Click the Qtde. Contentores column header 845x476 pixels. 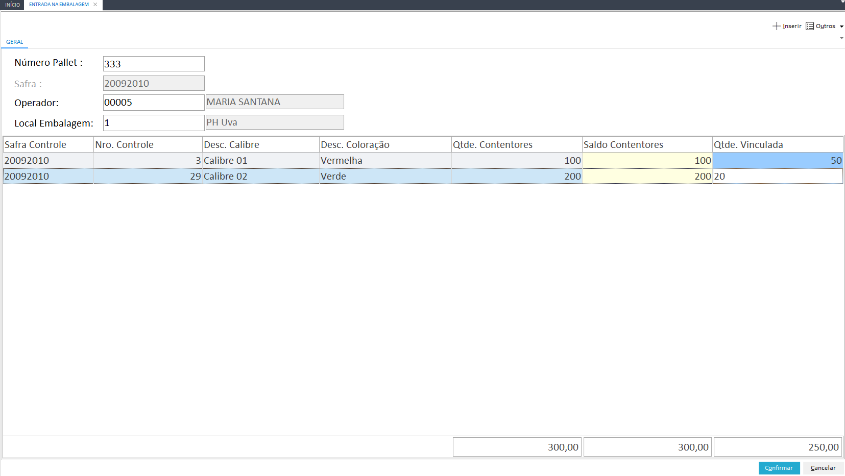click(x=517, y=145)
